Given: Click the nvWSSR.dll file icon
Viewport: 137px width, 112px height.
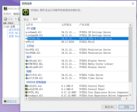Looking at the screenshot, I should [26, 53].
